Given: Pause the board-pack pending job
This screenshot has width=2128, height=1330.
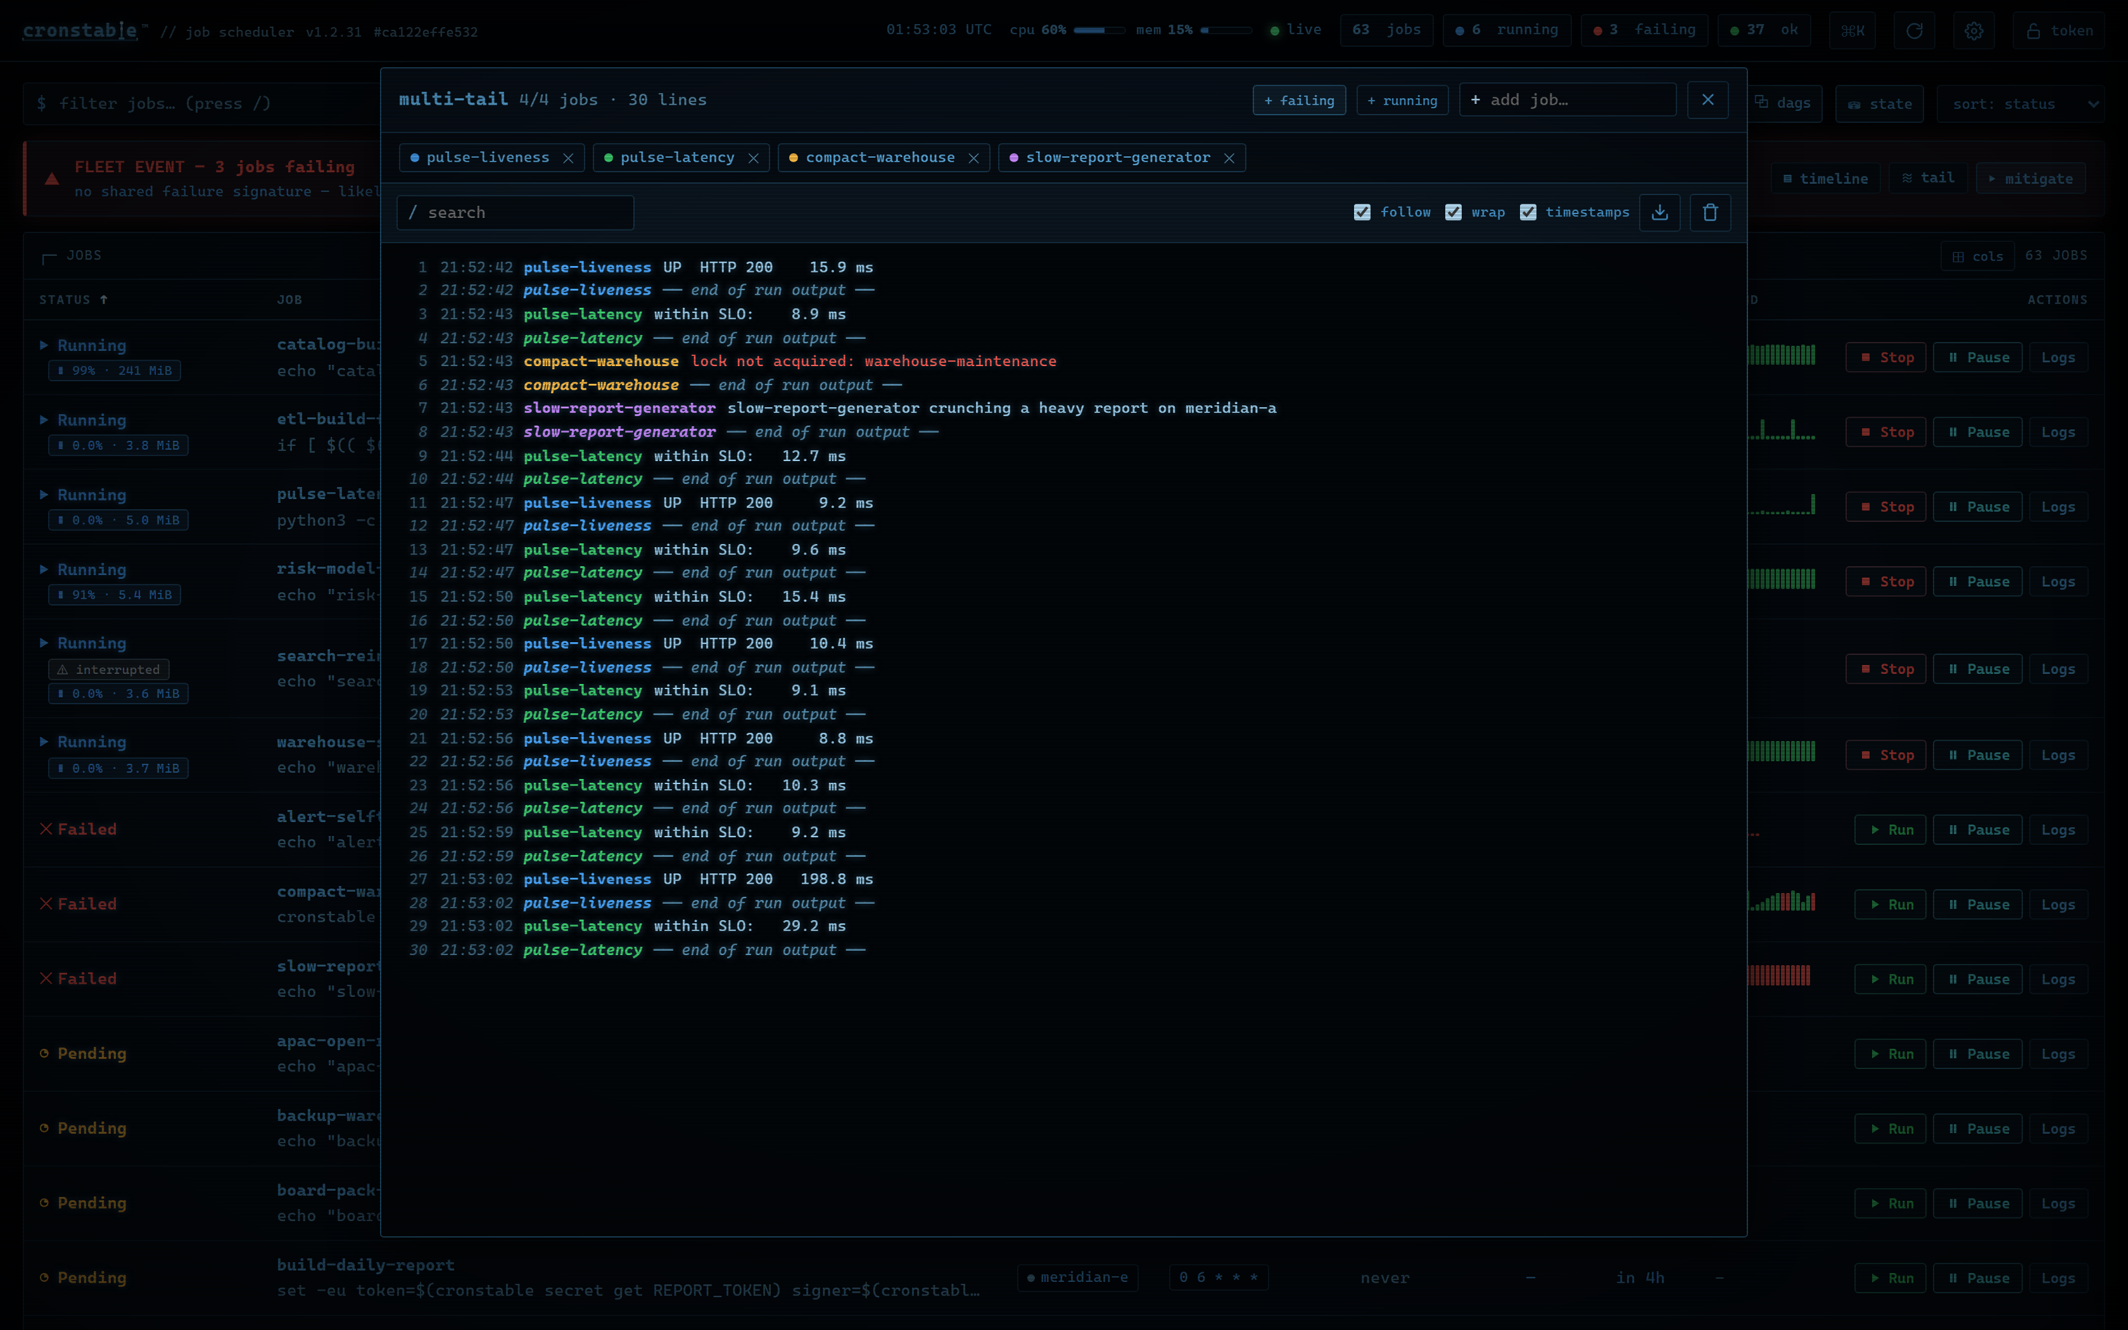Looking at the screenshot, I should pos(1978,1203).
